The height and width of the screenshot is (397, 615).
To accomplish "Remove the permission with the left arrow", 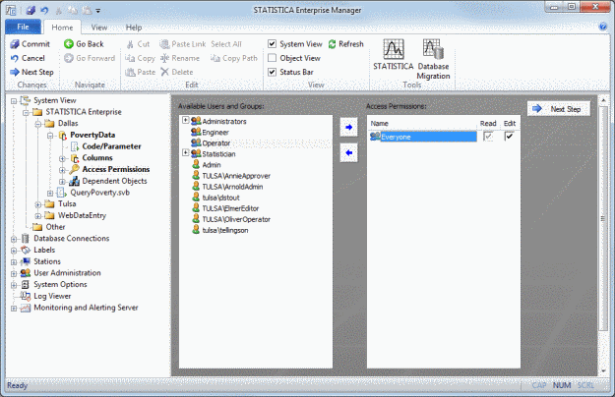I will click(348, 152).
